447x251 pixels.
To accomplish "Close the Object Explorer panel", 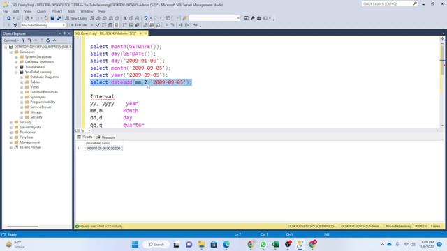I will (x=69, y=33).
